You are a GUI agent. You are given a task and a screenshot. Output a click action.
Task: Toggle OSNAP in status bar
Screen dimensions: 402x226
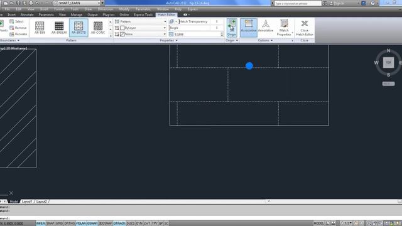(92, 223)
